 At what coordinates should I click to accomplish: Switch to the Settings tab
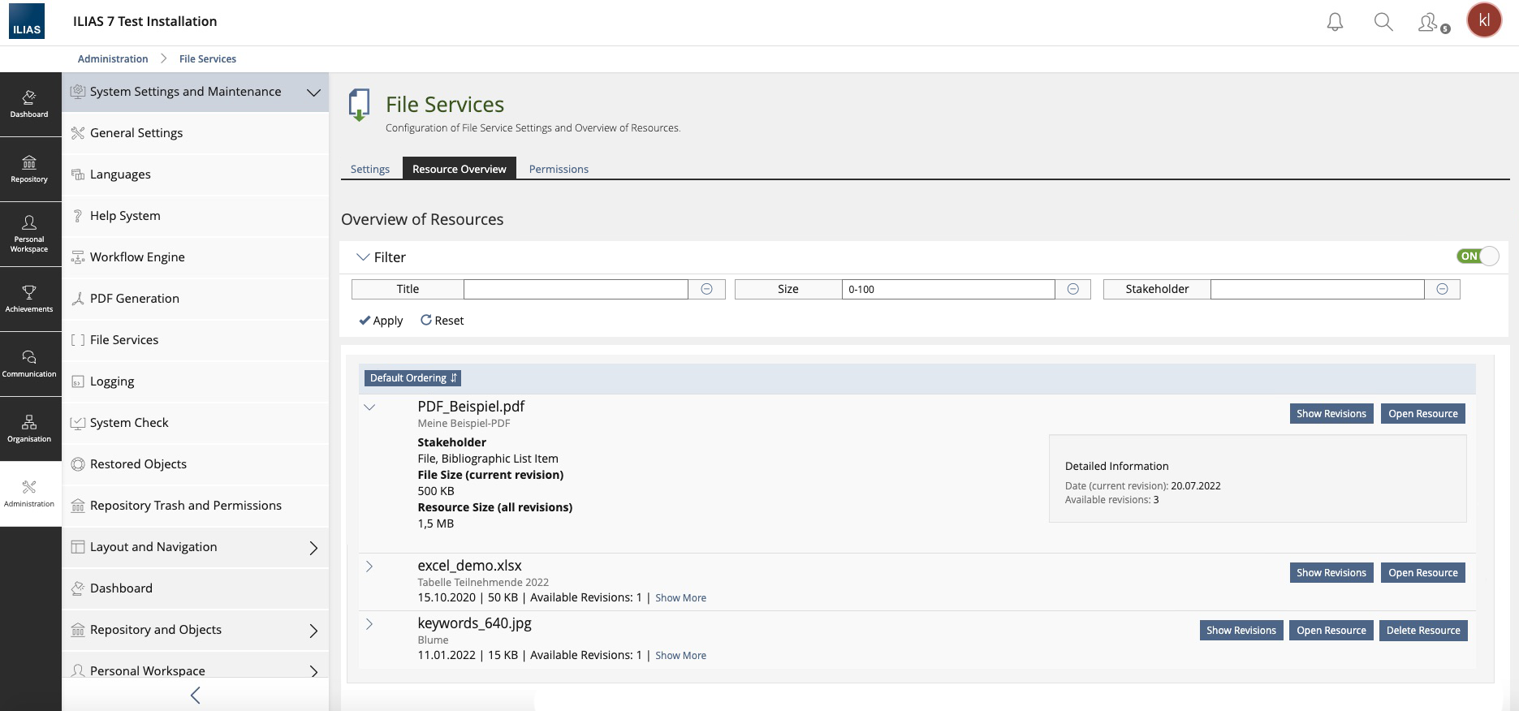370,169
